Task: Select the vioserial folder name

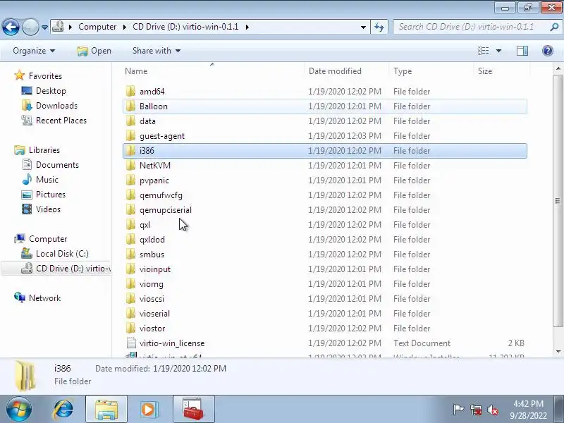Action: click(154, 313)
